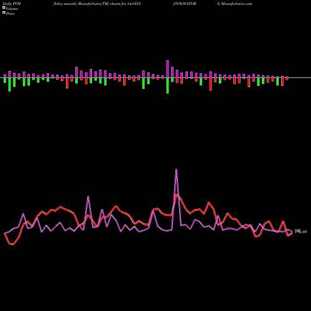Click the Volume legend color swatch
The width and height of the screenshot is (311, 311).
(x=4, y=7)
